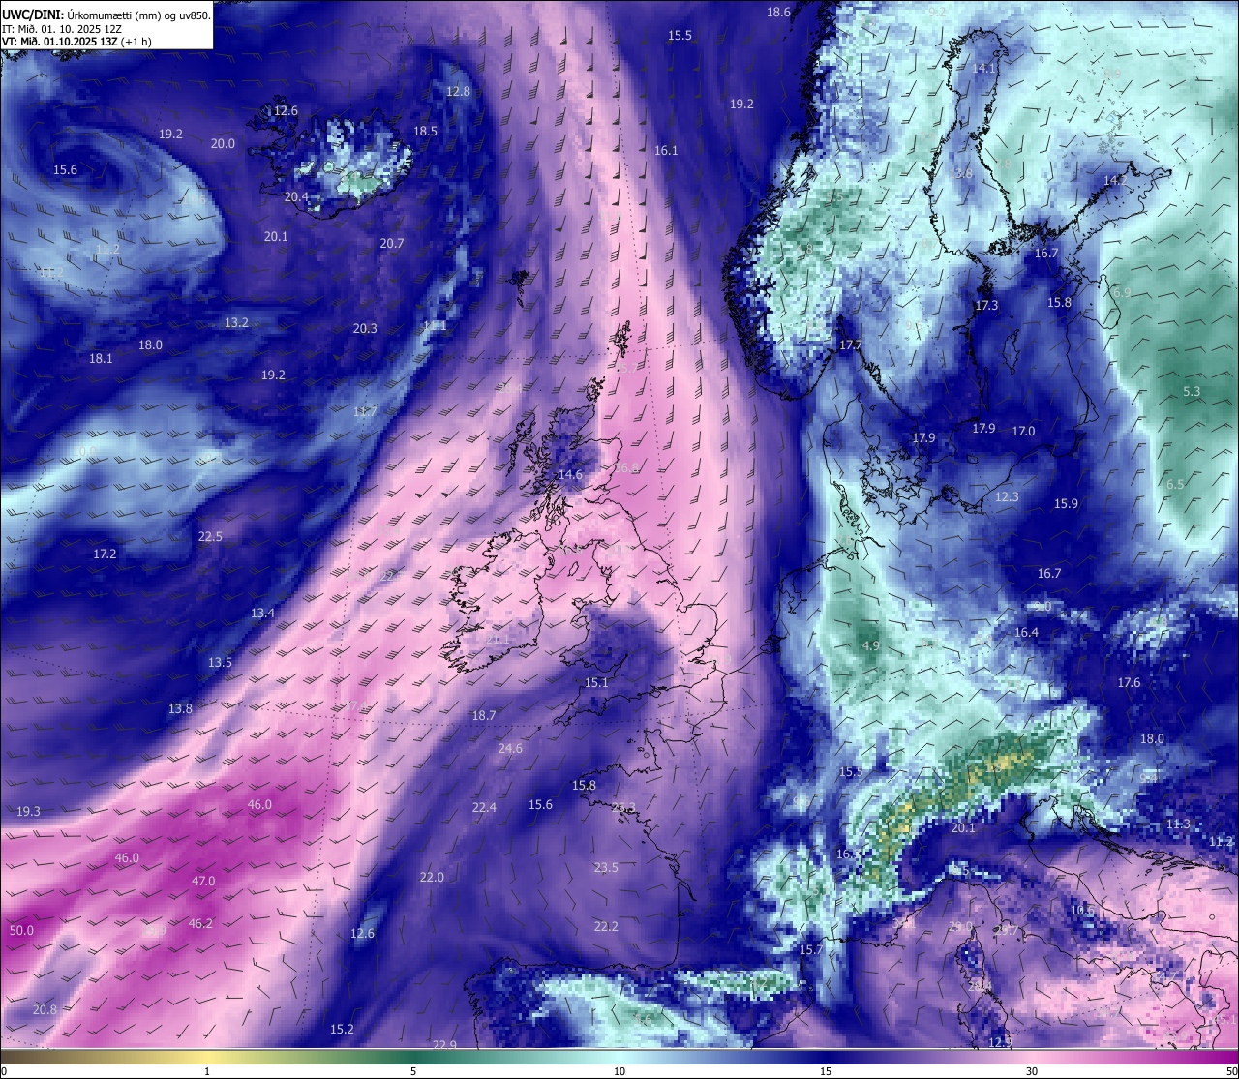The height and width of the screenshot is (1079, 1239).
Task: Select the 4.9 value over Germany
Action: point(870,646)
